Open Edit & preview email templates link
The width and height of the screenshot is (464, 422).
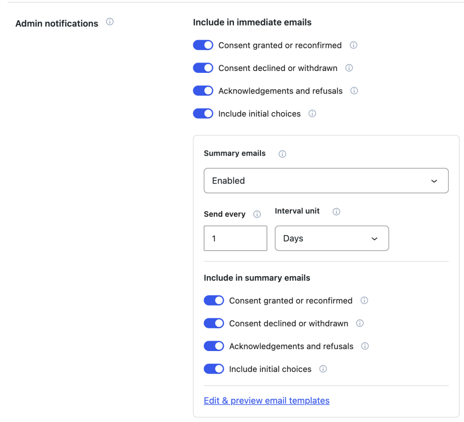(267, 400)
